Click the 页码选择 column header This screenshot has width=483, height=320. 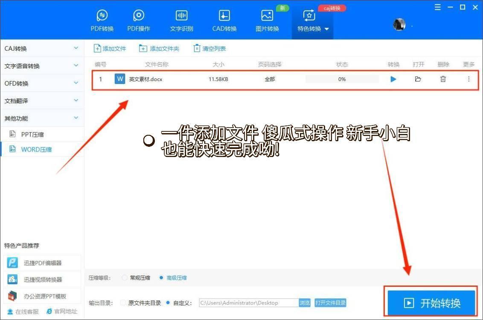270,64
